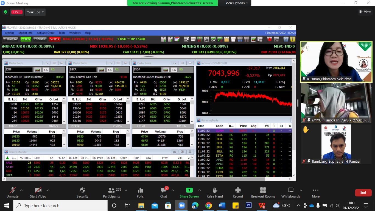Open Breakout Rooms
The height and width of the screenshot is (211, 375).
263,193
